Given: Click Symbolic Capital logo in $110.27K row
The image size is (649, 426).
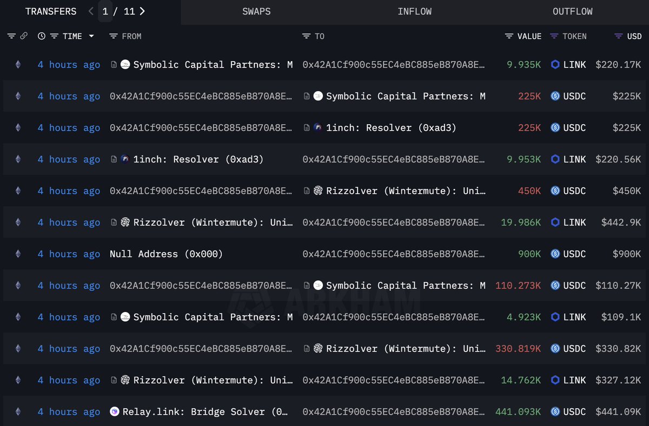Looking at the screenshot, I should (318, 285).
